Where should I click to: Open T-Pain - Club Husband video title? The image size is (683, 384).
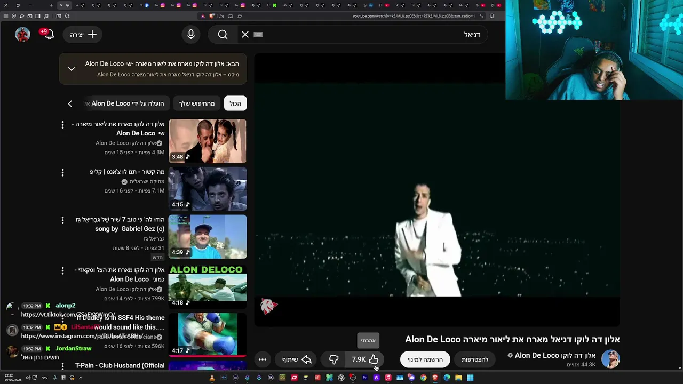pos(120,366)
